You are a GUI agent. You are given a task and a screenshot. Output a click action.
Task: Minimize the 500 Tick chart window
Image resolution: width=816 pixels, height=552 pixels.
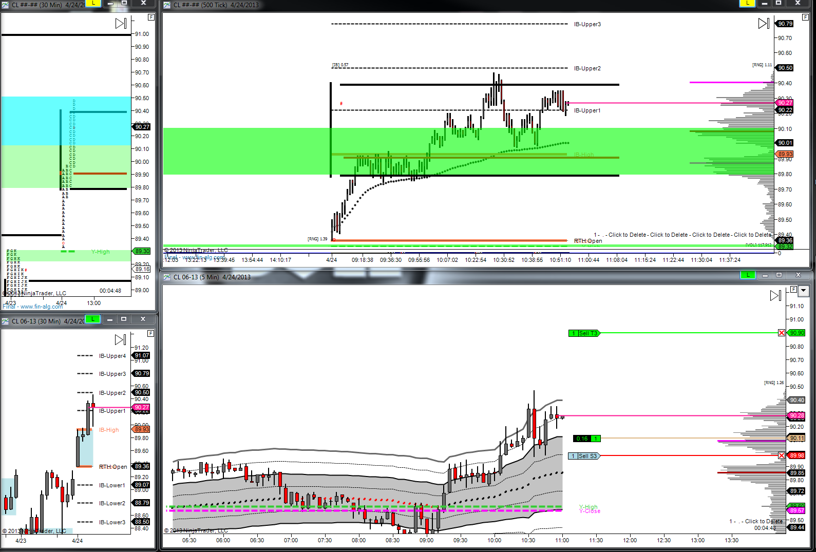click(764, 3)
